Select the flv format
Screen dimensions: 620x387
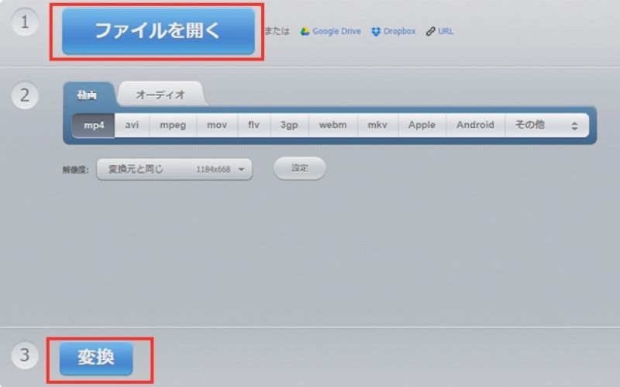click(254, 126)
